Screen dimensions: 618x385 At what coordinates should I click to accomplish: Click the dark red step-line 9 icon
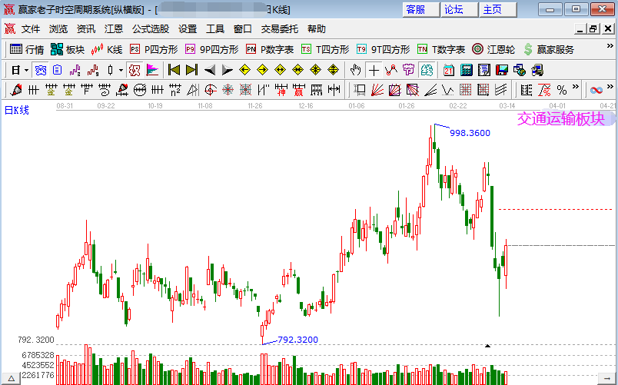coord(93,70)
